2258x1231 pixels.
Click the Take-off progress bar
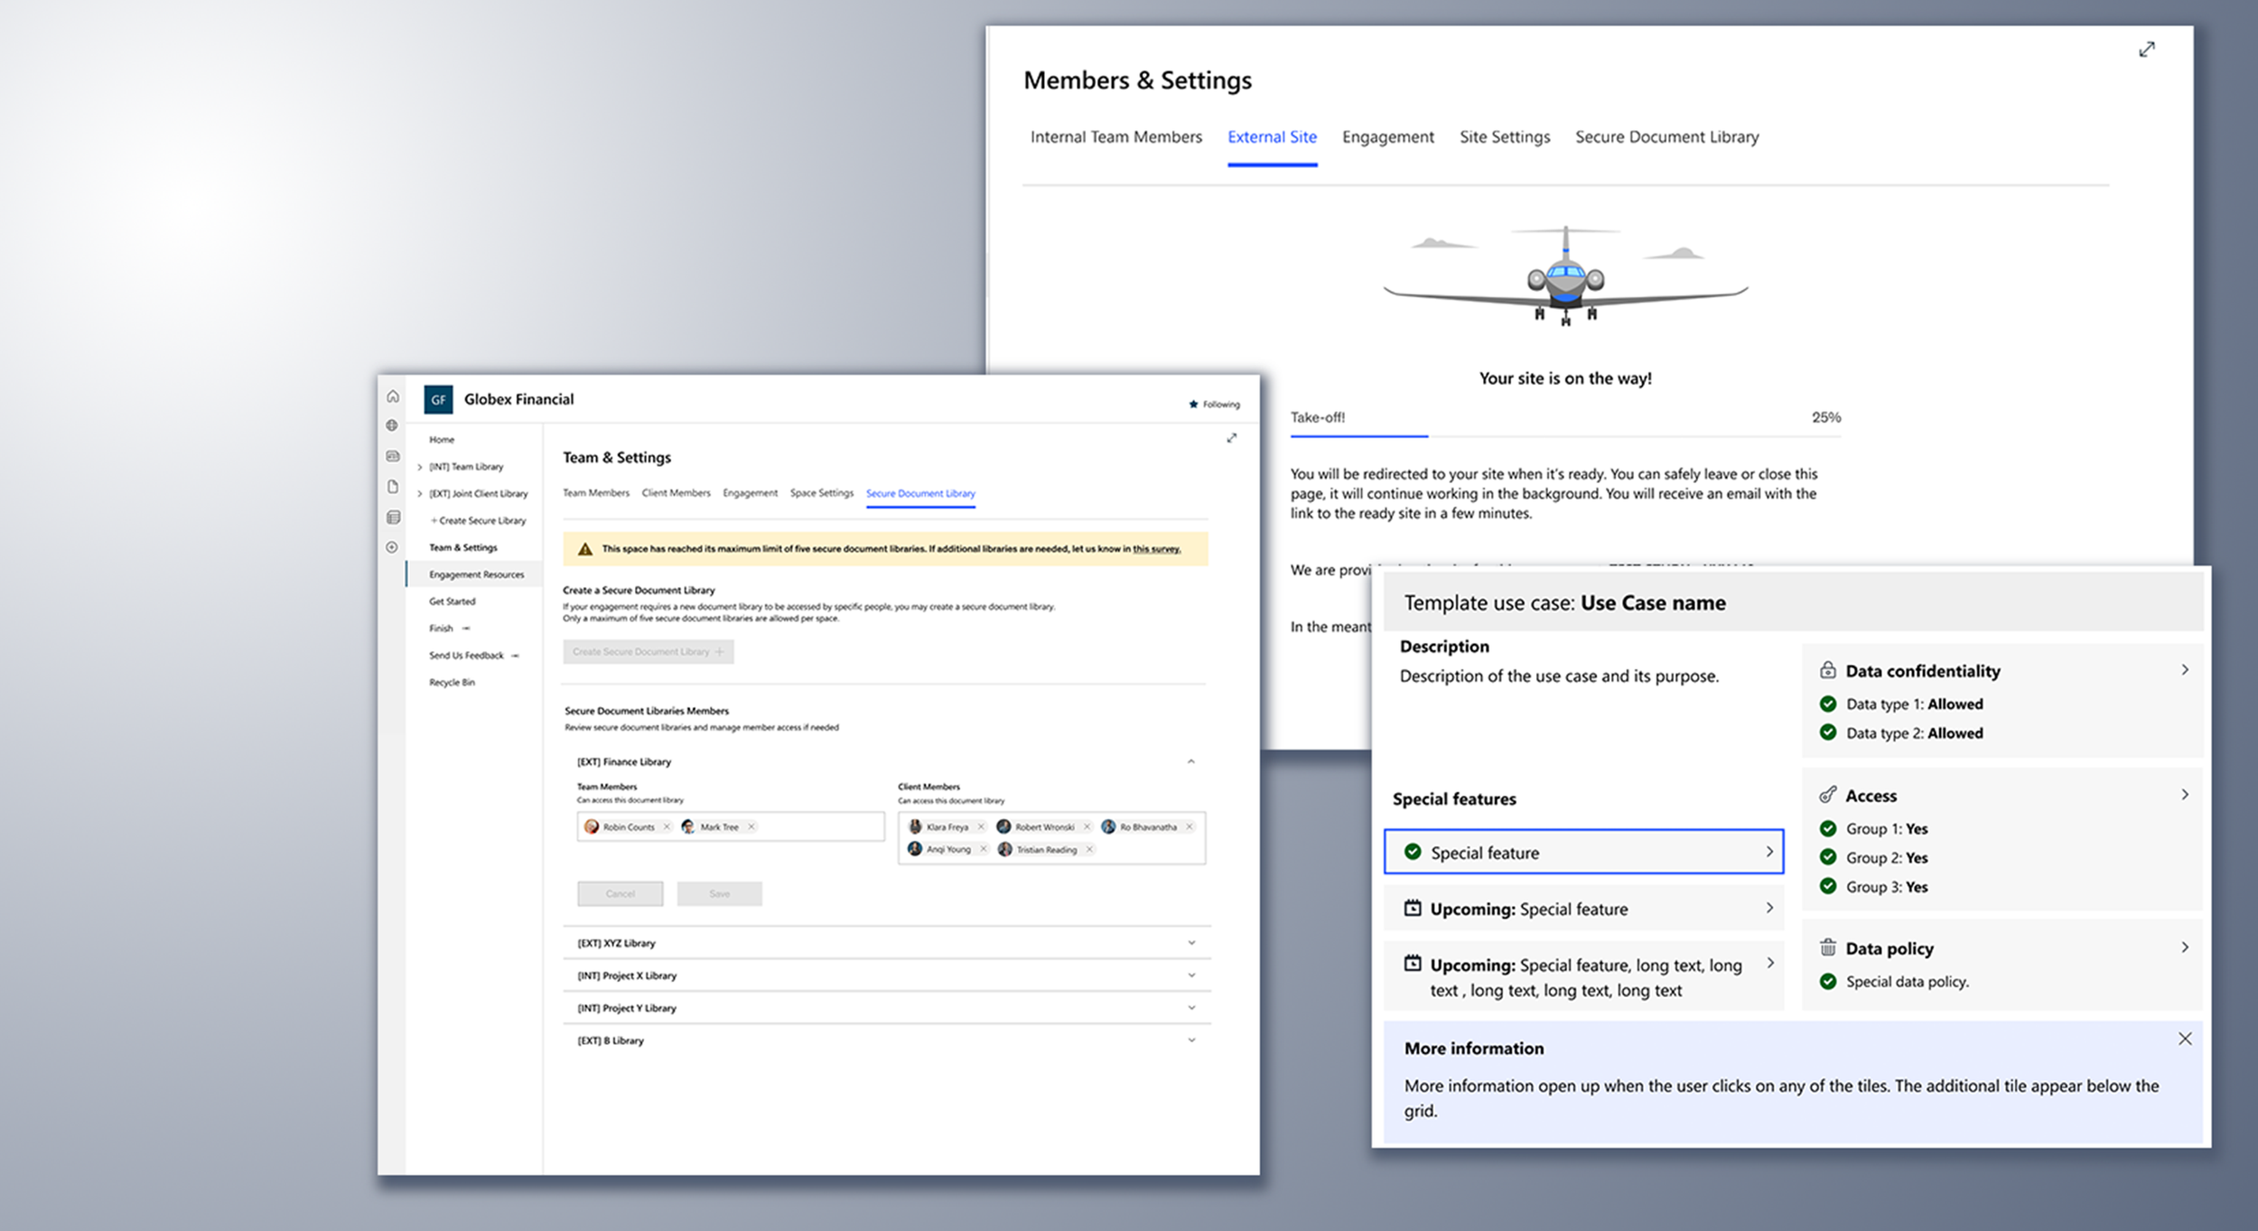1564,436
